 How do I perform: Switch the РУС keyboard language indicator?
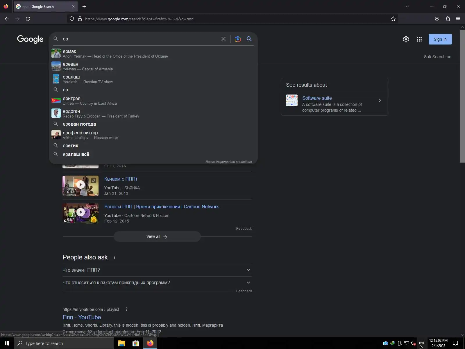coord(422,343)
